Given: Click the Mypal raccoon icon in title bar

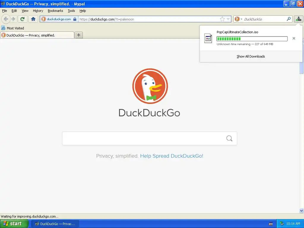Looking at the screenshot, I should click(3, 4).
